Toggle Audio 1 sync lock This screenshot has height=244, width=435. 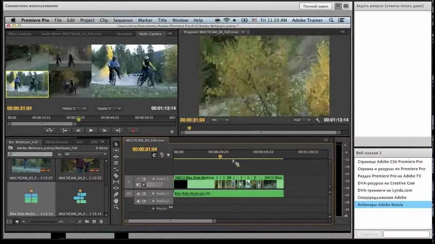[144, 194]
